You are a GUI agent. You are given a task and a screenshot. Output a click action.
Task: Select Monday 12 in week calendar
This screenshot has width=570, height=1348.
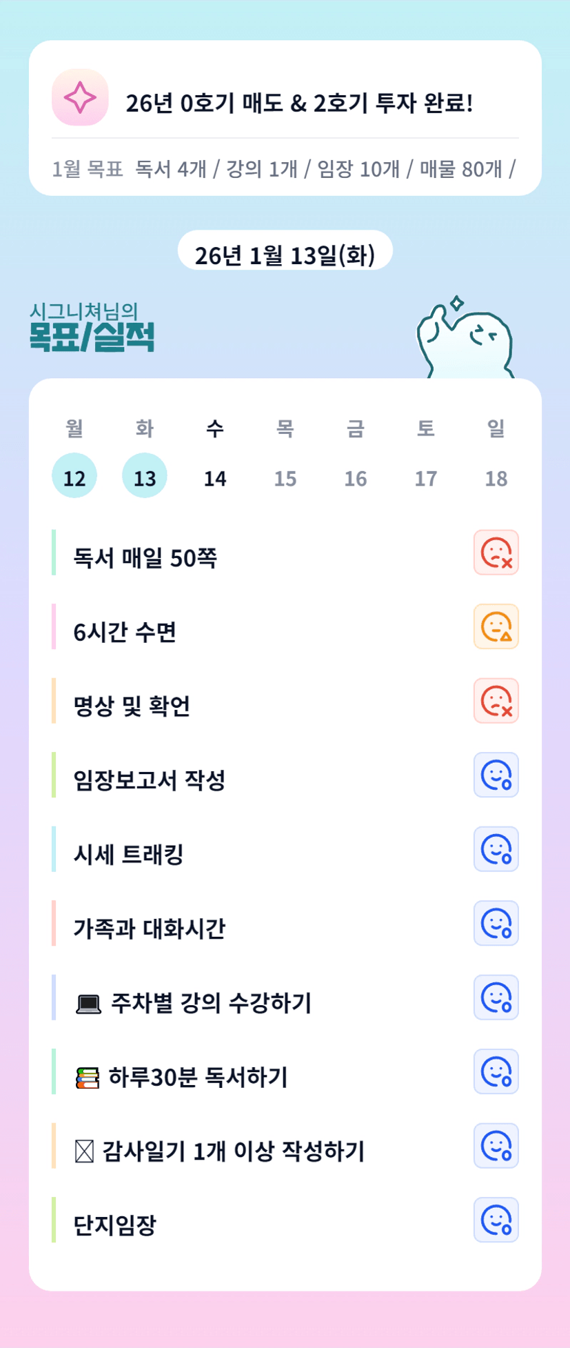tap(74, 477)
